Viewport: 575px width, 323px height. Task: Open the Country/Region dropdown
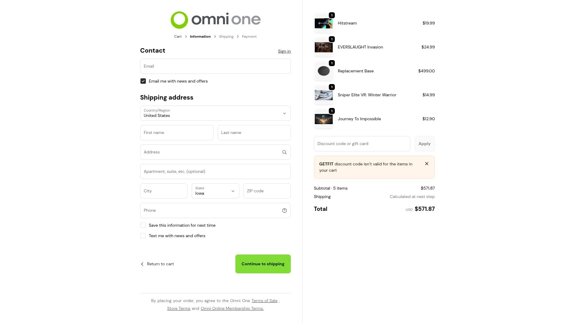click(x=215, y=113)
